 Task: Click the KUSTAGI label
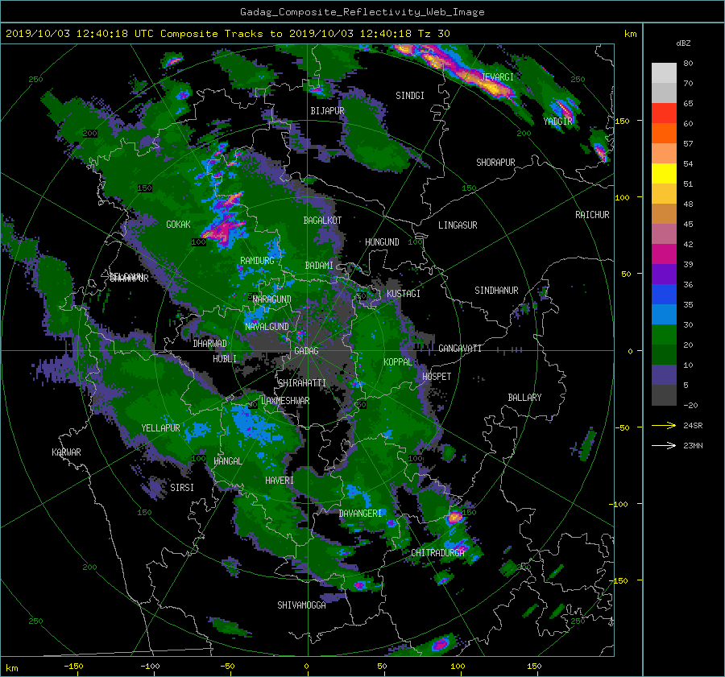pyautogui.click(x=404, y=294)
